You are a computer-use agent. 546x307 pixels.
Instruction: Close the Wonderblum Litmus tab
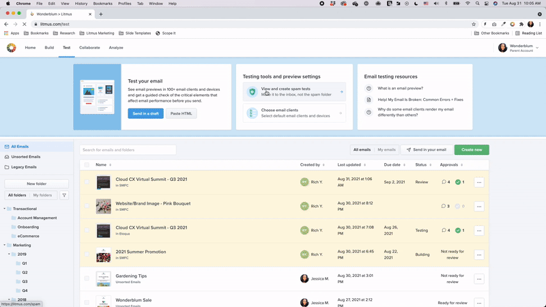(x=90, y=14)
